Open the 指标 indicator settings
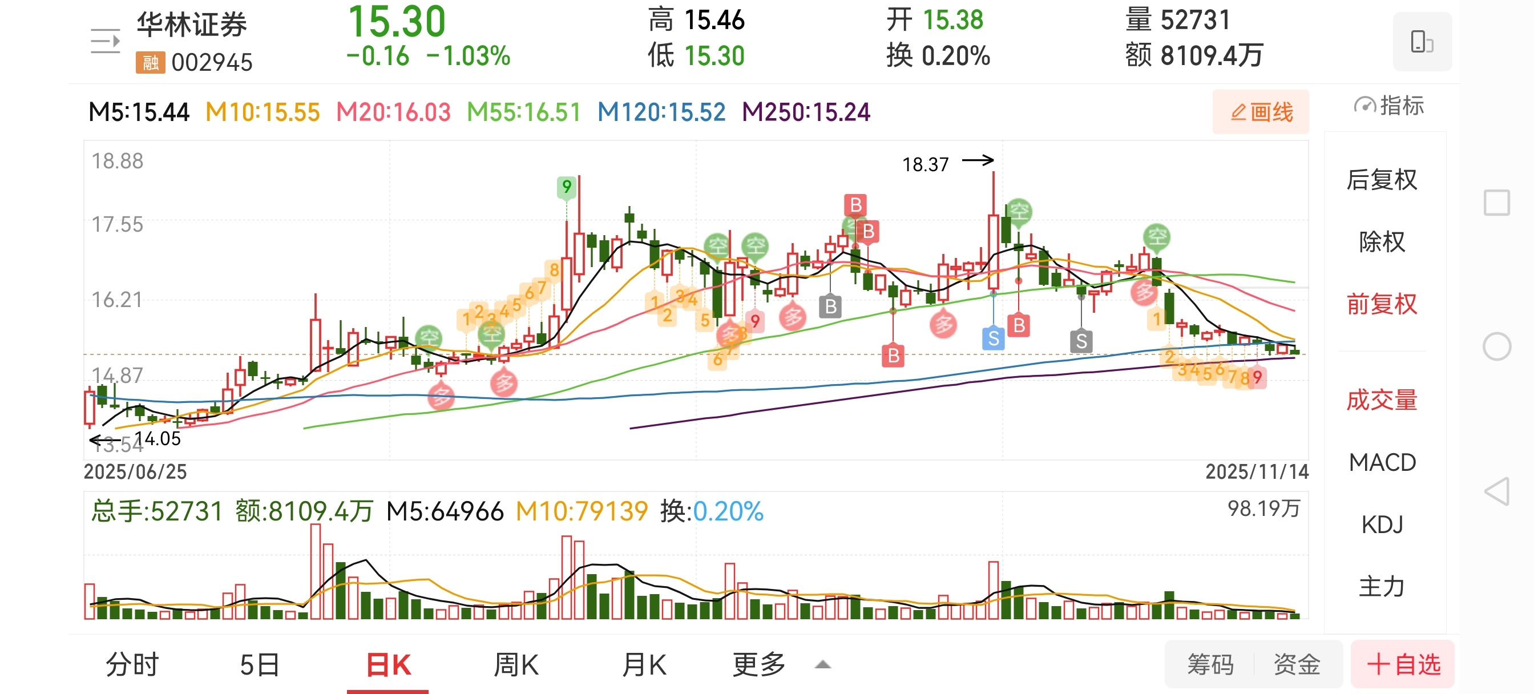Image resolution: width=1534 pixels, height=694 pixels. click(1388, 106)
